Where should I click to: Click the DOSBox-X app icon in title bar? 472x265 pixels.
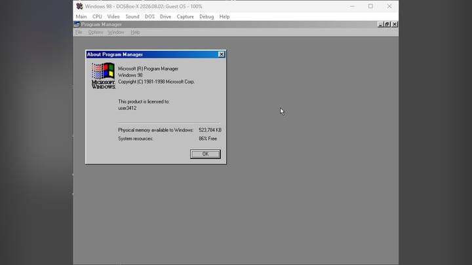[79, 7]
